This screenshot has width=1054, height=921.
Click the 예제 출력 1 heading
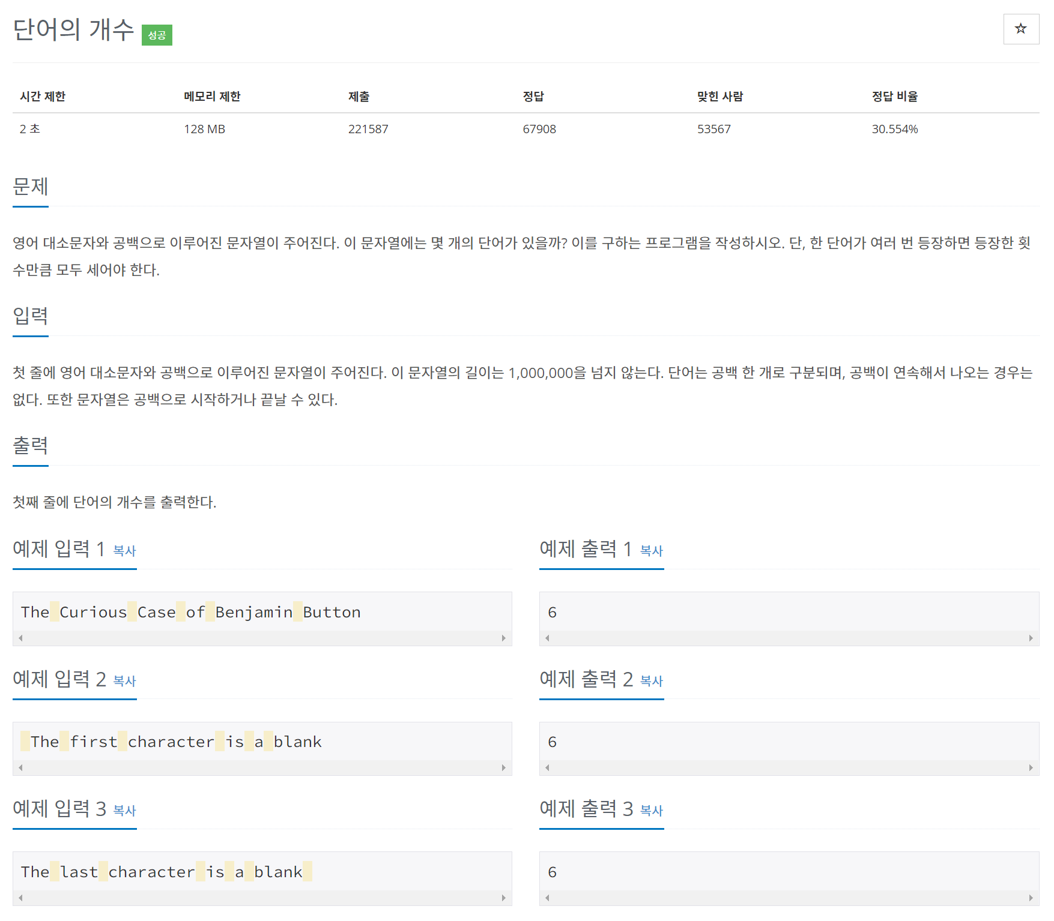(x=586, y=549)
